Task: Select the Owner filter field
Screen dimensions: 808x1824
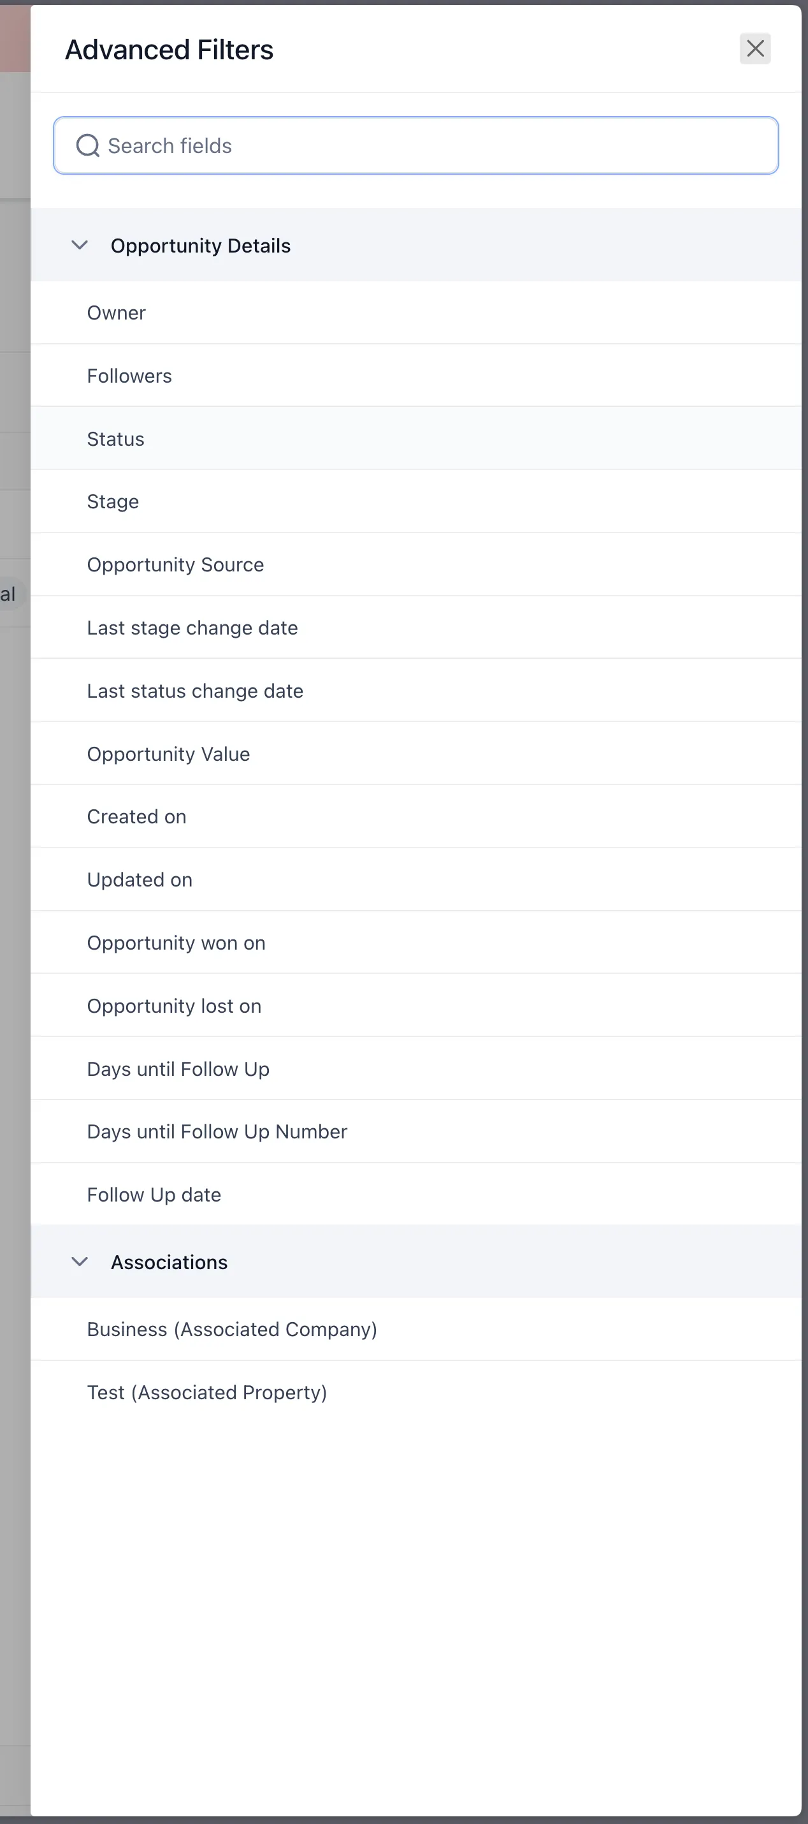Action: click(416, 313)
